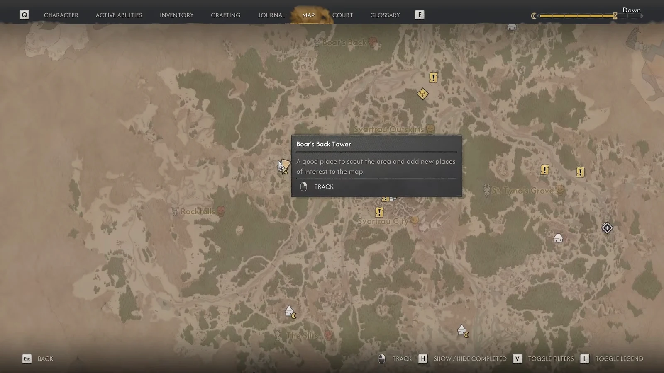664x373 pixels.
Task: Select camp icon in southeast map area
Action: pyautogui.click(x=463, y=331)
